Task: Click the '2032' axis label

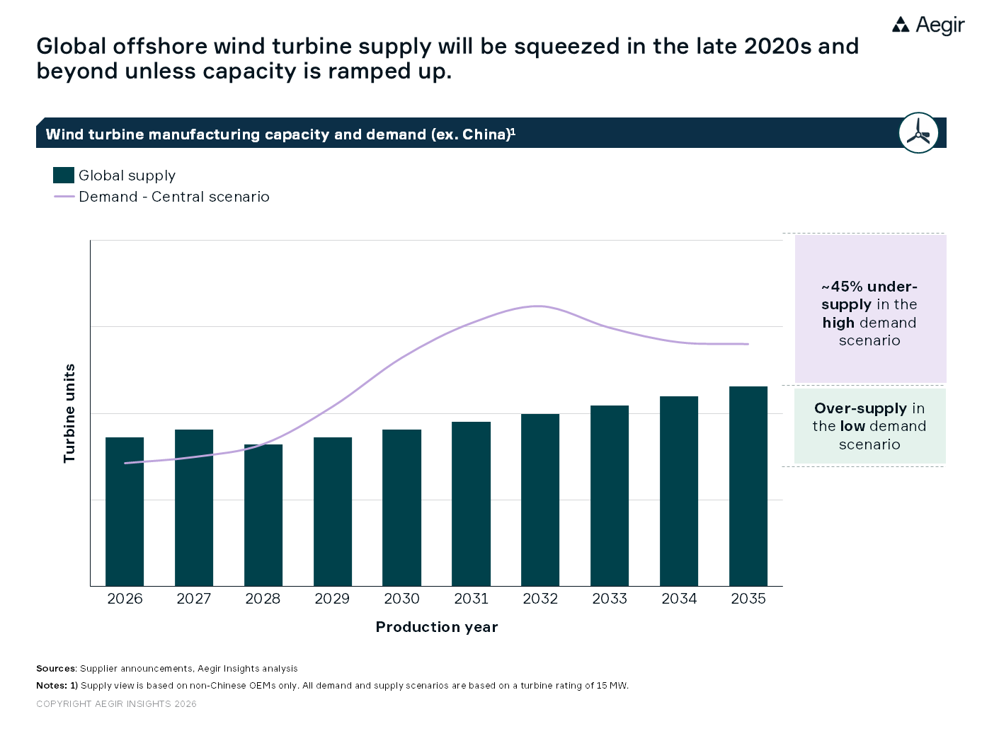Action: coord(541,599)
